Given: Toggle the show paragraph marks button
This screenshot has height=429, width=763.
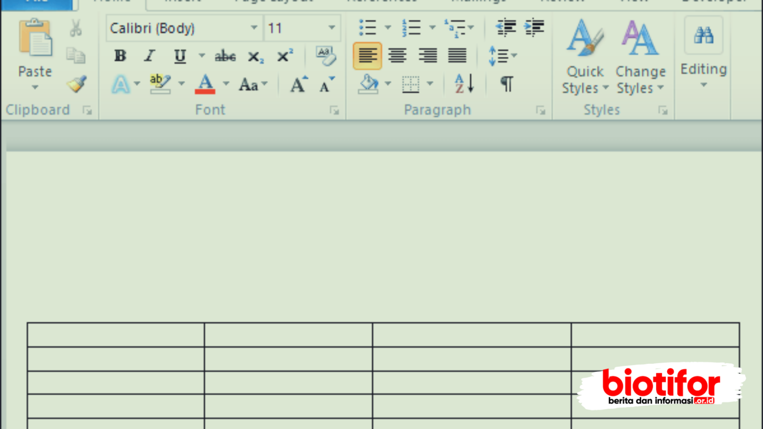Looking at the screenshot, I should 506,84.
